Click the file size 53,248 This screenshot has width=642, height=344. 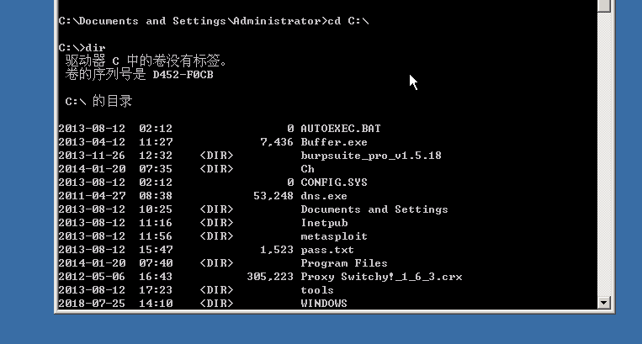point(273,196)
